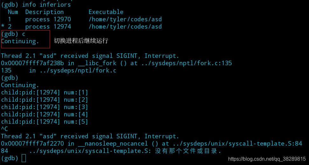Select the child output line num:[1]
Image resolution: width=309 pixels, height=165 pixels.
pos(45,93)
